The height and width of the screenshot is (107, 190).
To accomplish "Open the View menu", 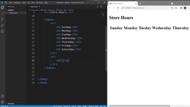I will pos(24,3).
